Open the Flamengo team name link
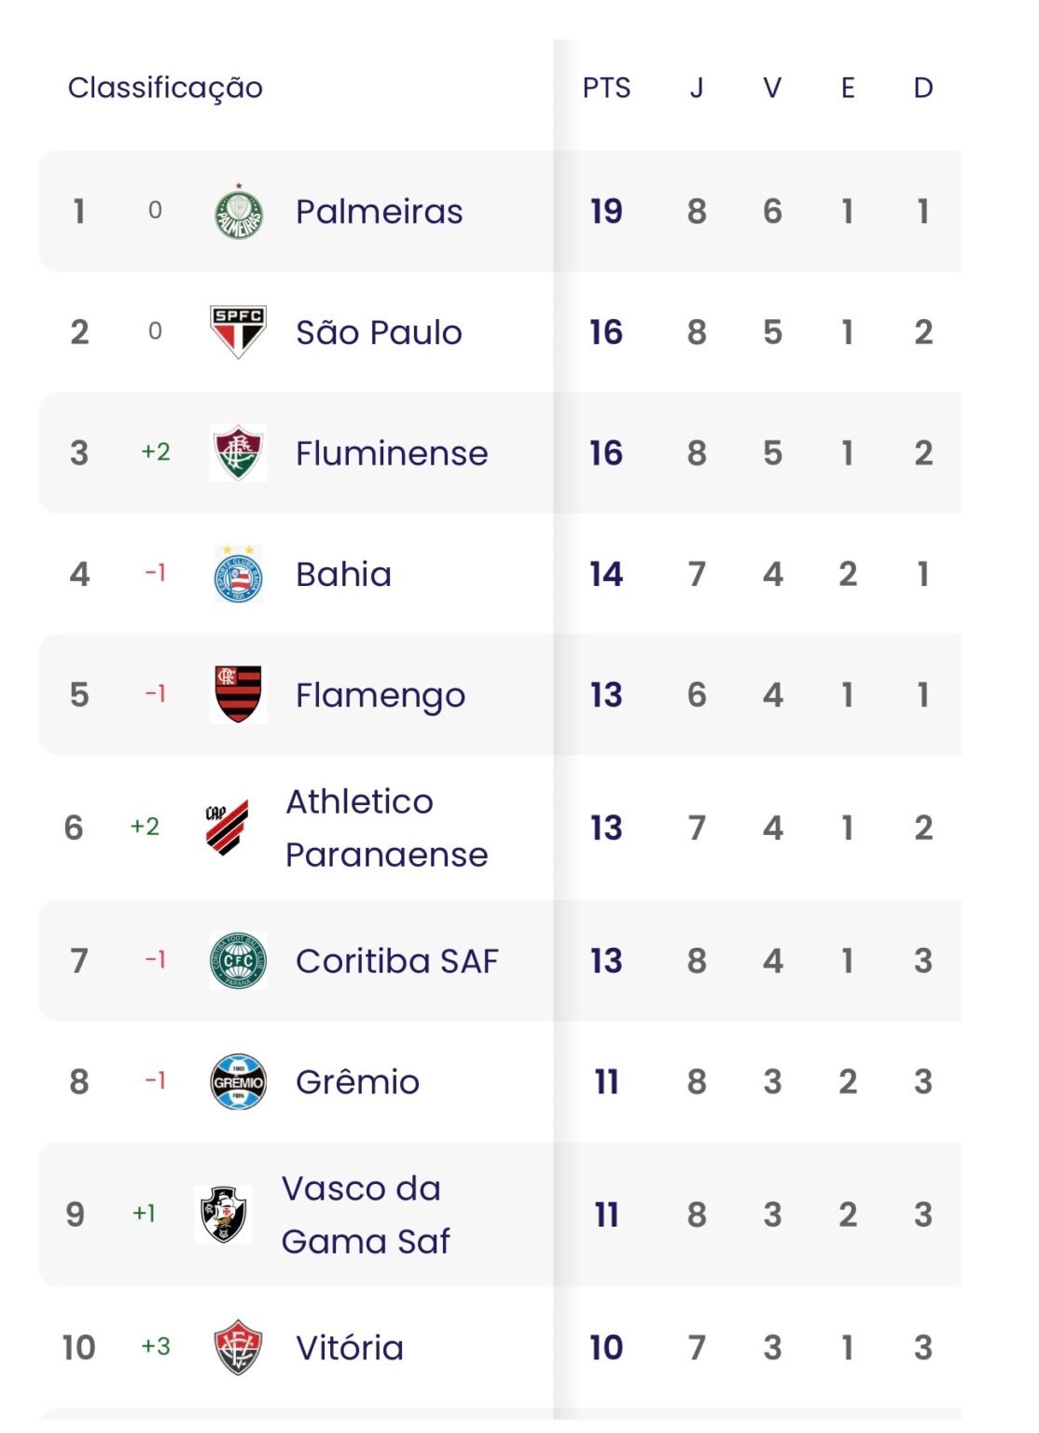Image resolution: width=1039 pixels, height=1433 pixels. tap(380, 695)
